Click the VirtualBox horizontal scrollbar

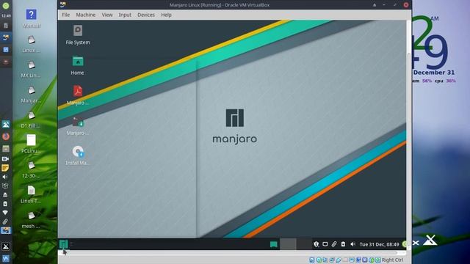230,253
